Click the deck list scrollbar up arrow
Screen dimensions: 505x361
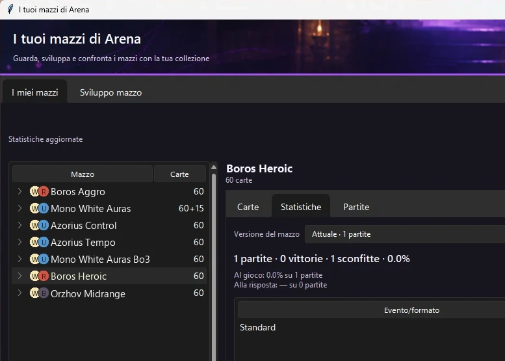pyautogui.click(x=214, y=167)
